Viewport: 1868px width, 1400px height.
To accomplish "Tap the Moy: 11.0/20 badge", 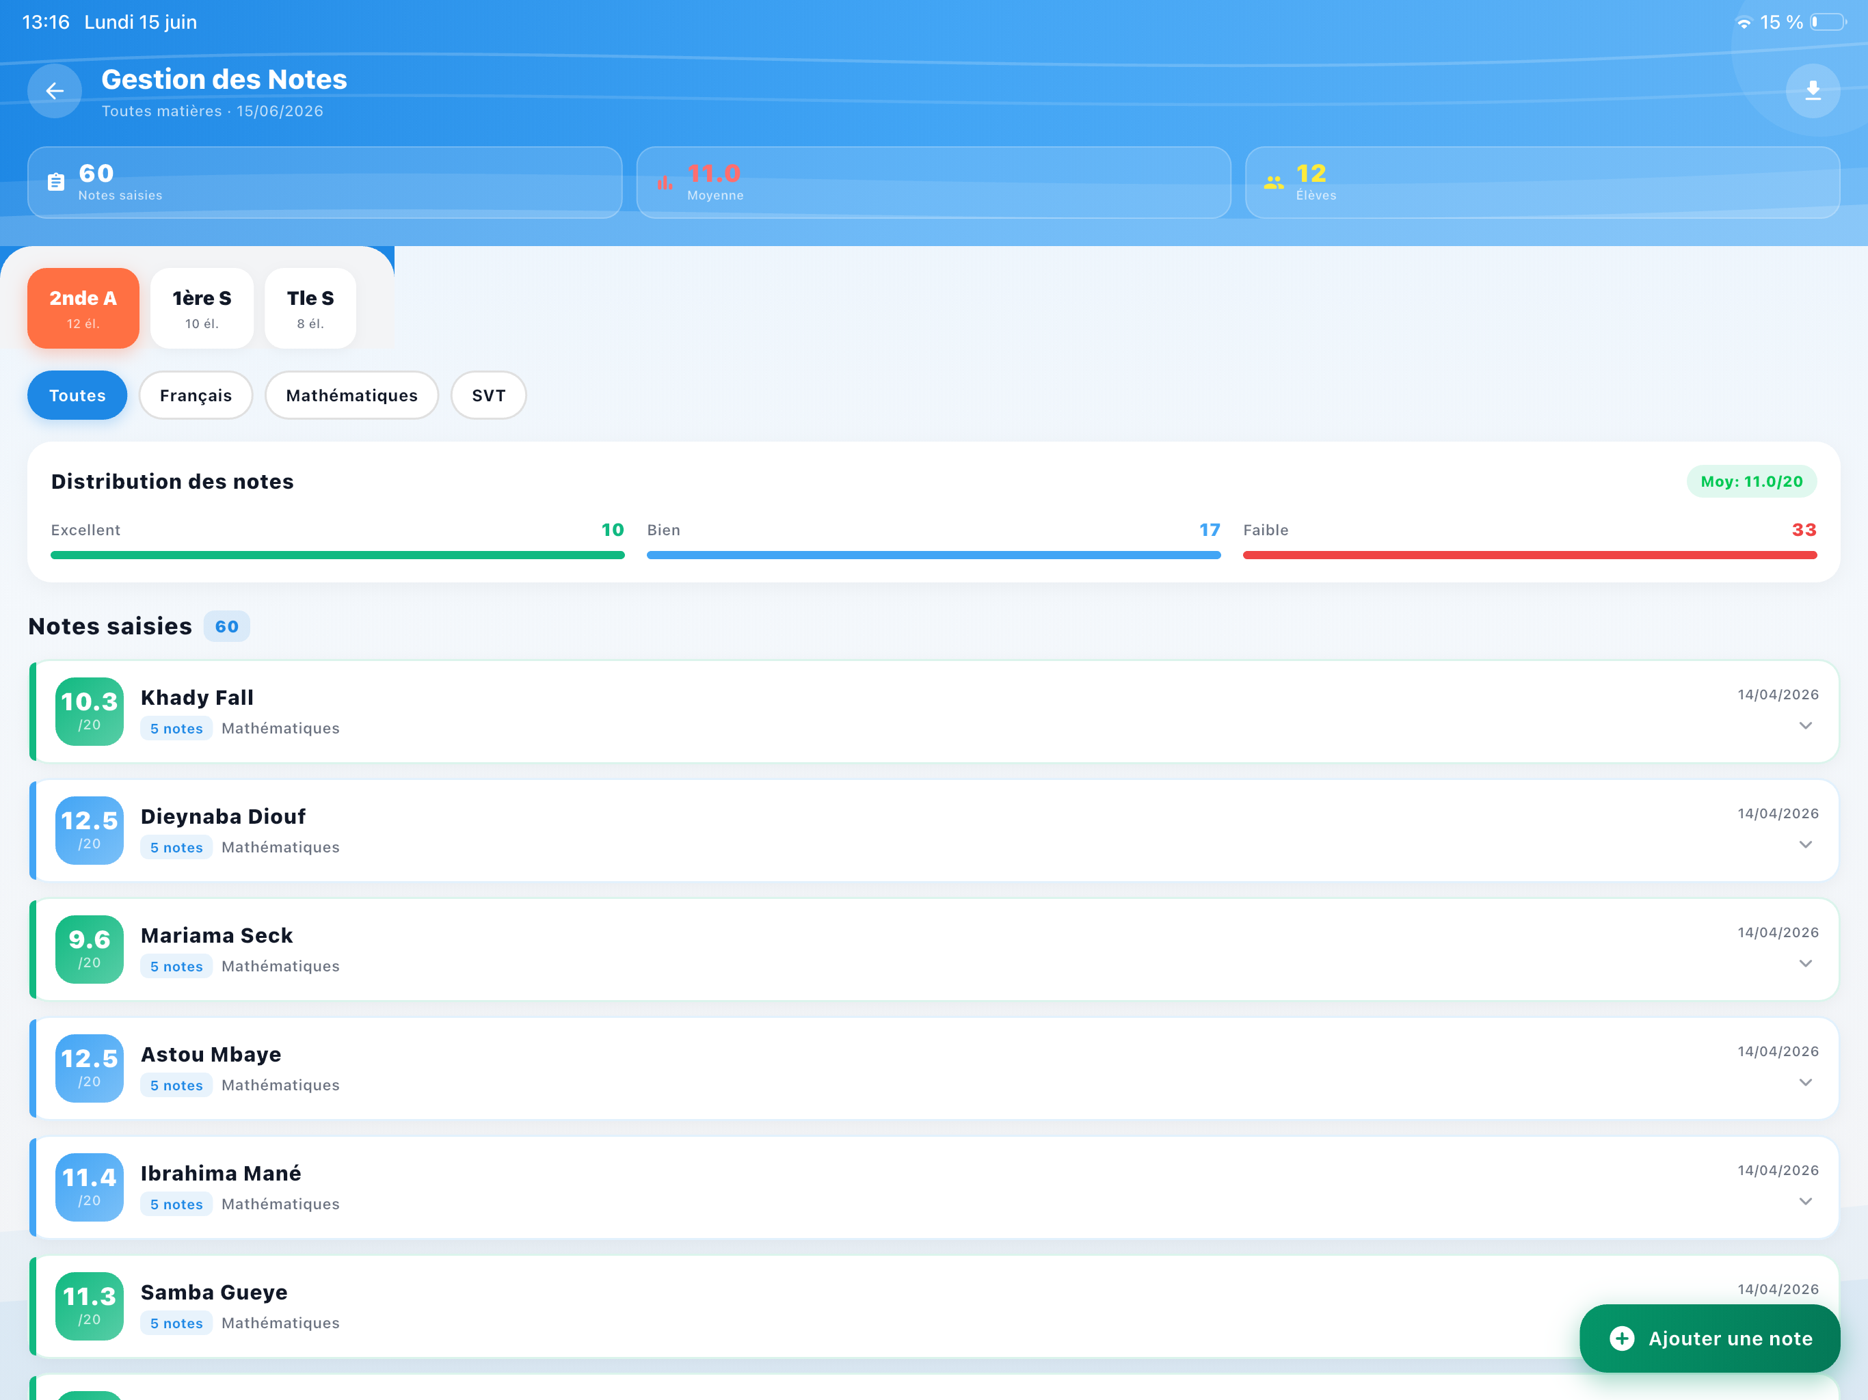I will pyautogui.click(x=1752, y=481).
